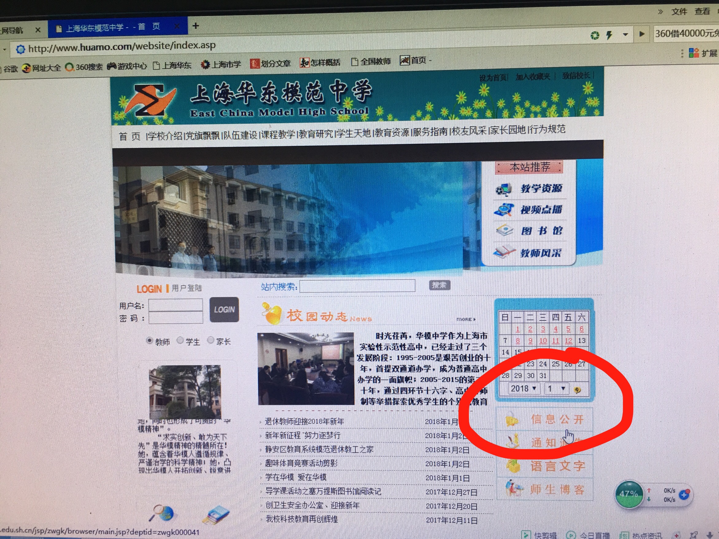Go to 课程教学 in the navigation
Screen dimensions: 719x539
point(278,134)
